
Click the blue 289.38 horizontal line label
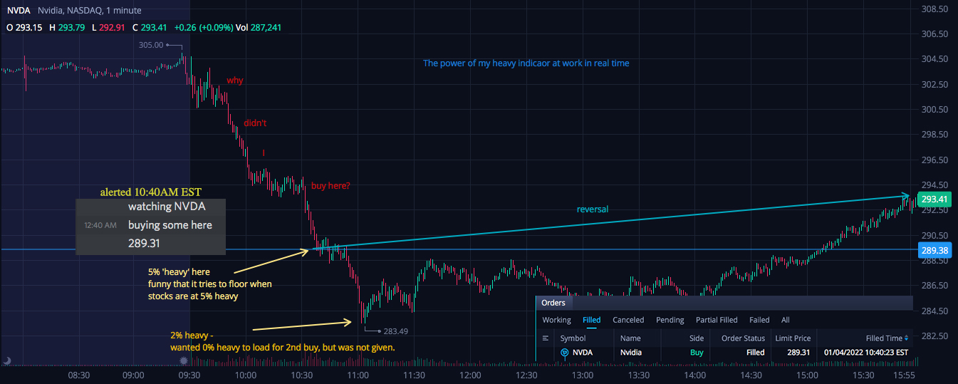[x=934, y=250]
